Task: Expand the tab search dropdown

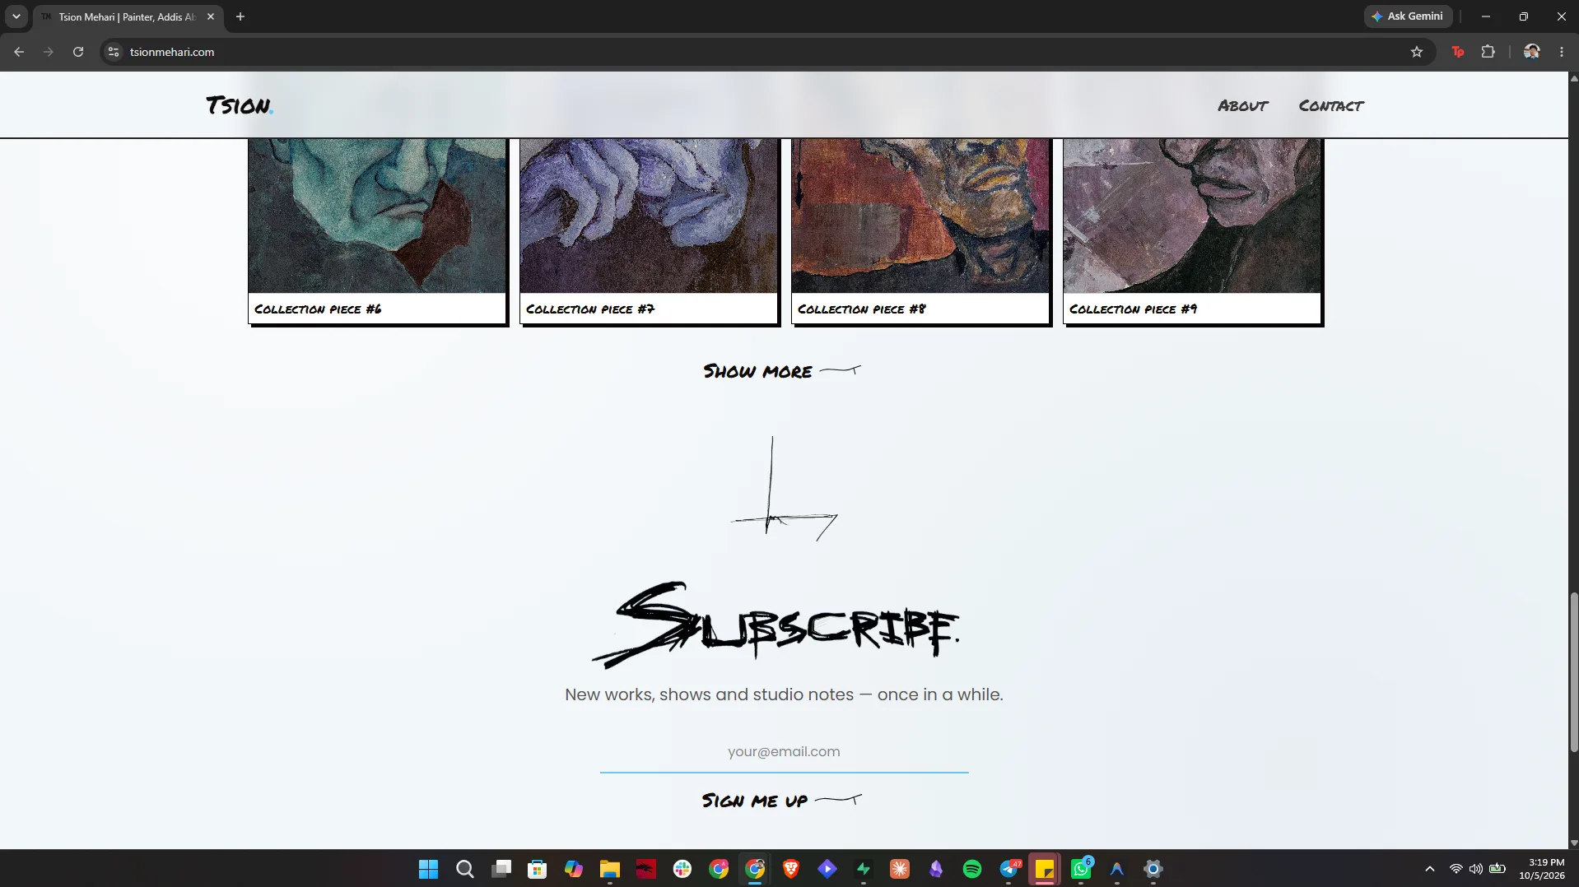Action: (16, 16)
